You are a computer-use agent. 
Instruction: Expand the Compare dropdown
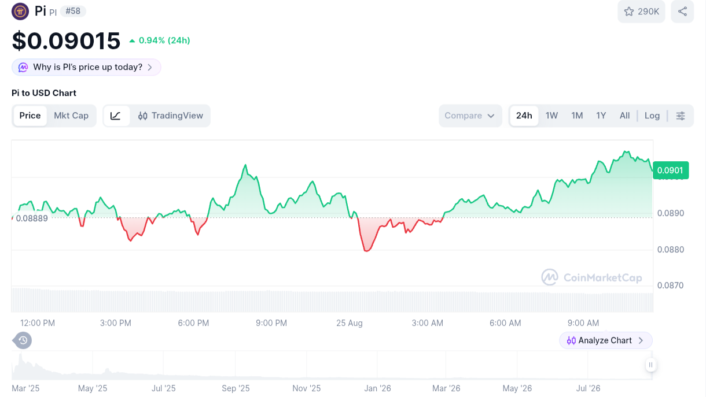pos(470,116)
